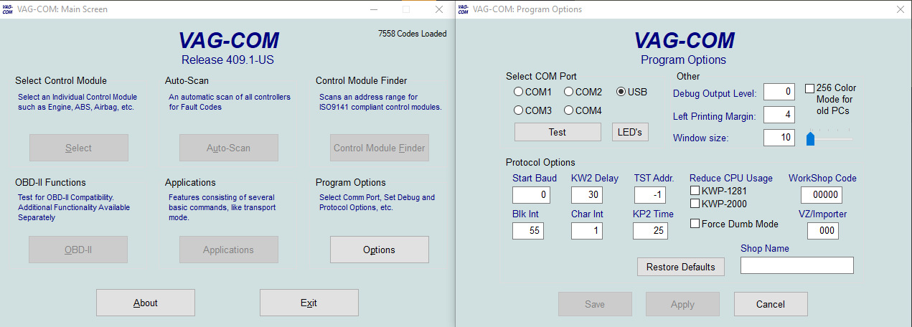Cancel the Program Options dialog

[771, 304]
